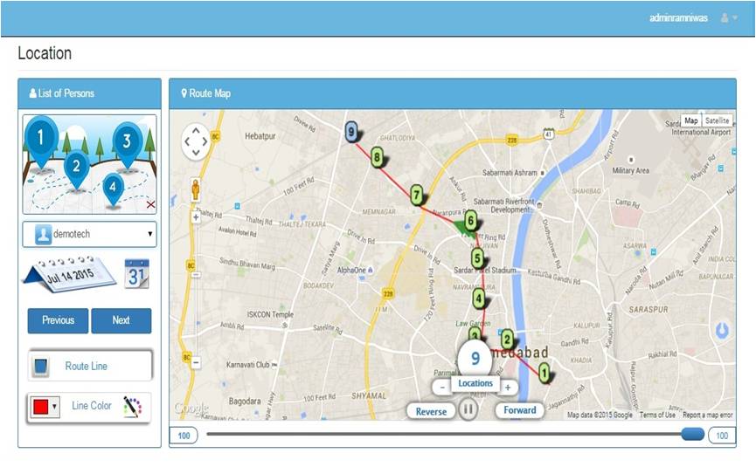Click route marker 6
Screen dimensions: 756x467
tap(470, 221)
